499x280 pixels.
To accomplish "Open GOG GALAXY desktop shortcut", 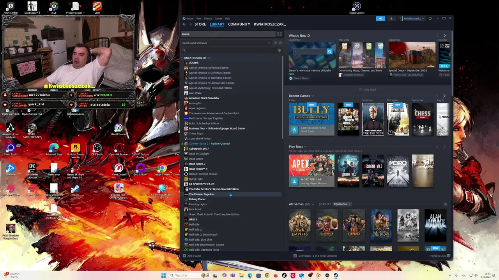I will 140,170.
